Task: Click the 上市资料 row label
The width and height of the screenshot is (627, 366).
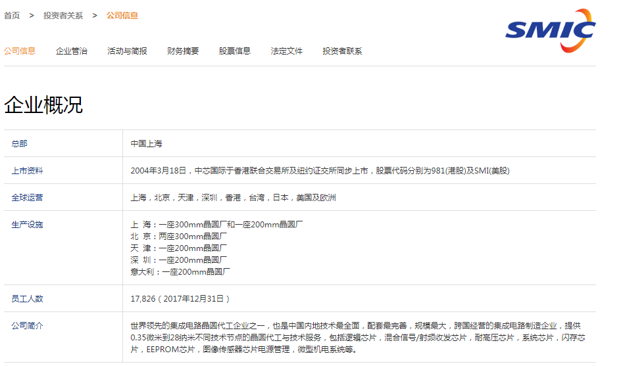Action: click(27, 171)
